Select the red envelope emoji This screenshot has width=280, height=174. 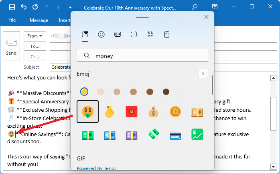(132, 112)
